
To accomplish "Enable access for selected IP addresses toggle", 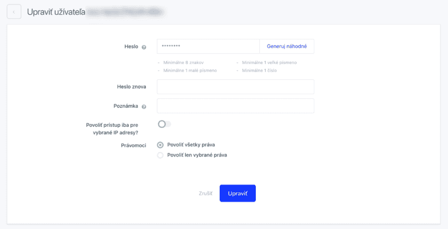I will pos(164,124).
